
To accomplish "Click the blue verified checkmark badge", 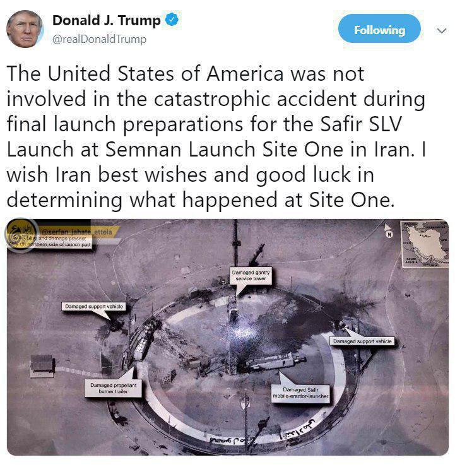I will click(172, 20).
